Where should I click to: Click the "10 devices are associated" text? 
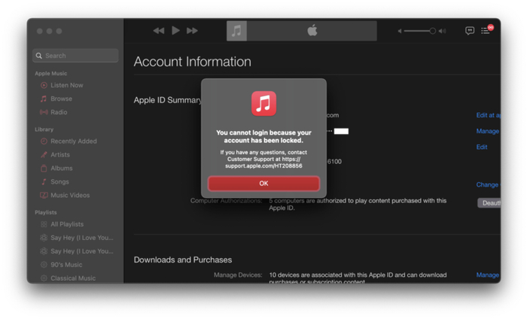(358, 278)
